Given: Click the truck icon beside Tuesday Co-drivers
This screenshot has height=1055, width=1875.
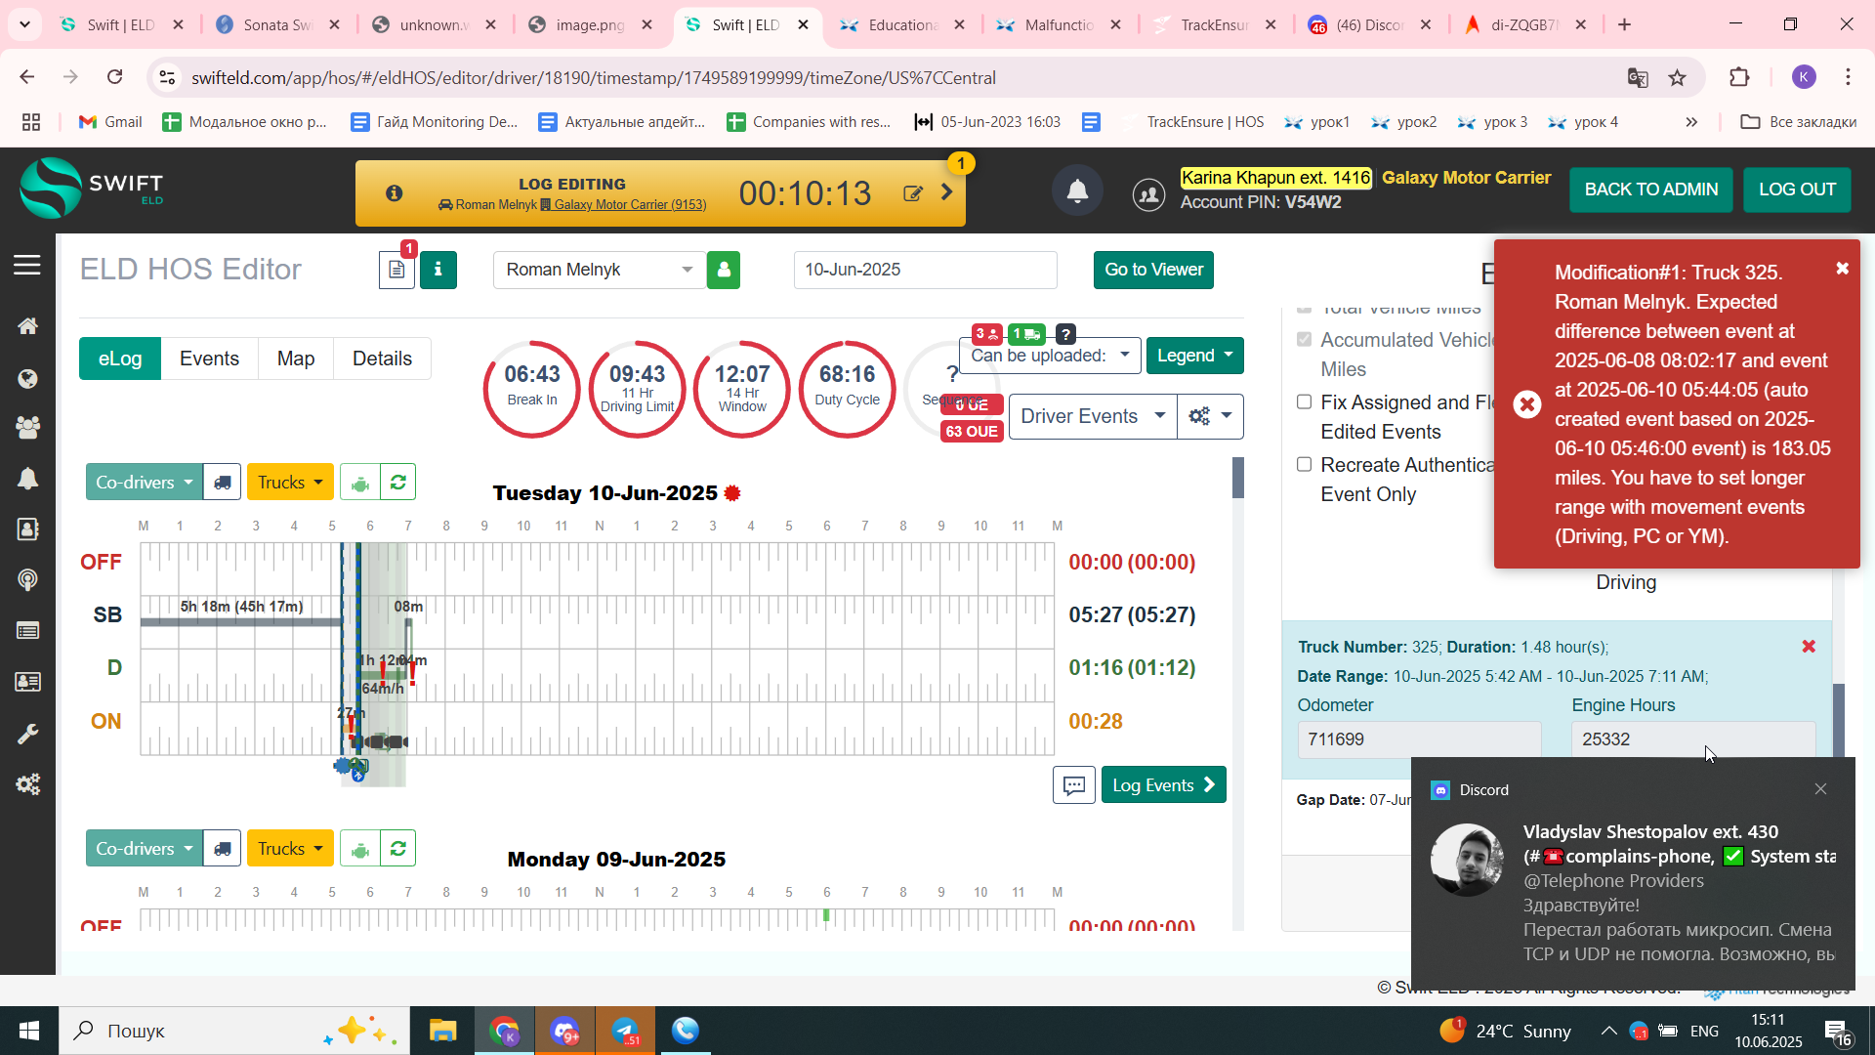Looking at the screenshot, I should coord(223,483).
